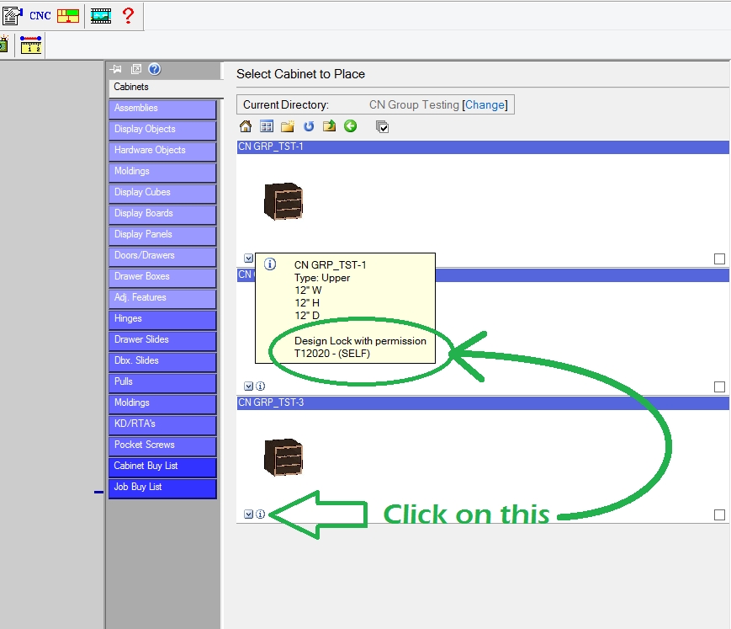
Task: Click the new folder icon
Action: (x=288, y=126)
